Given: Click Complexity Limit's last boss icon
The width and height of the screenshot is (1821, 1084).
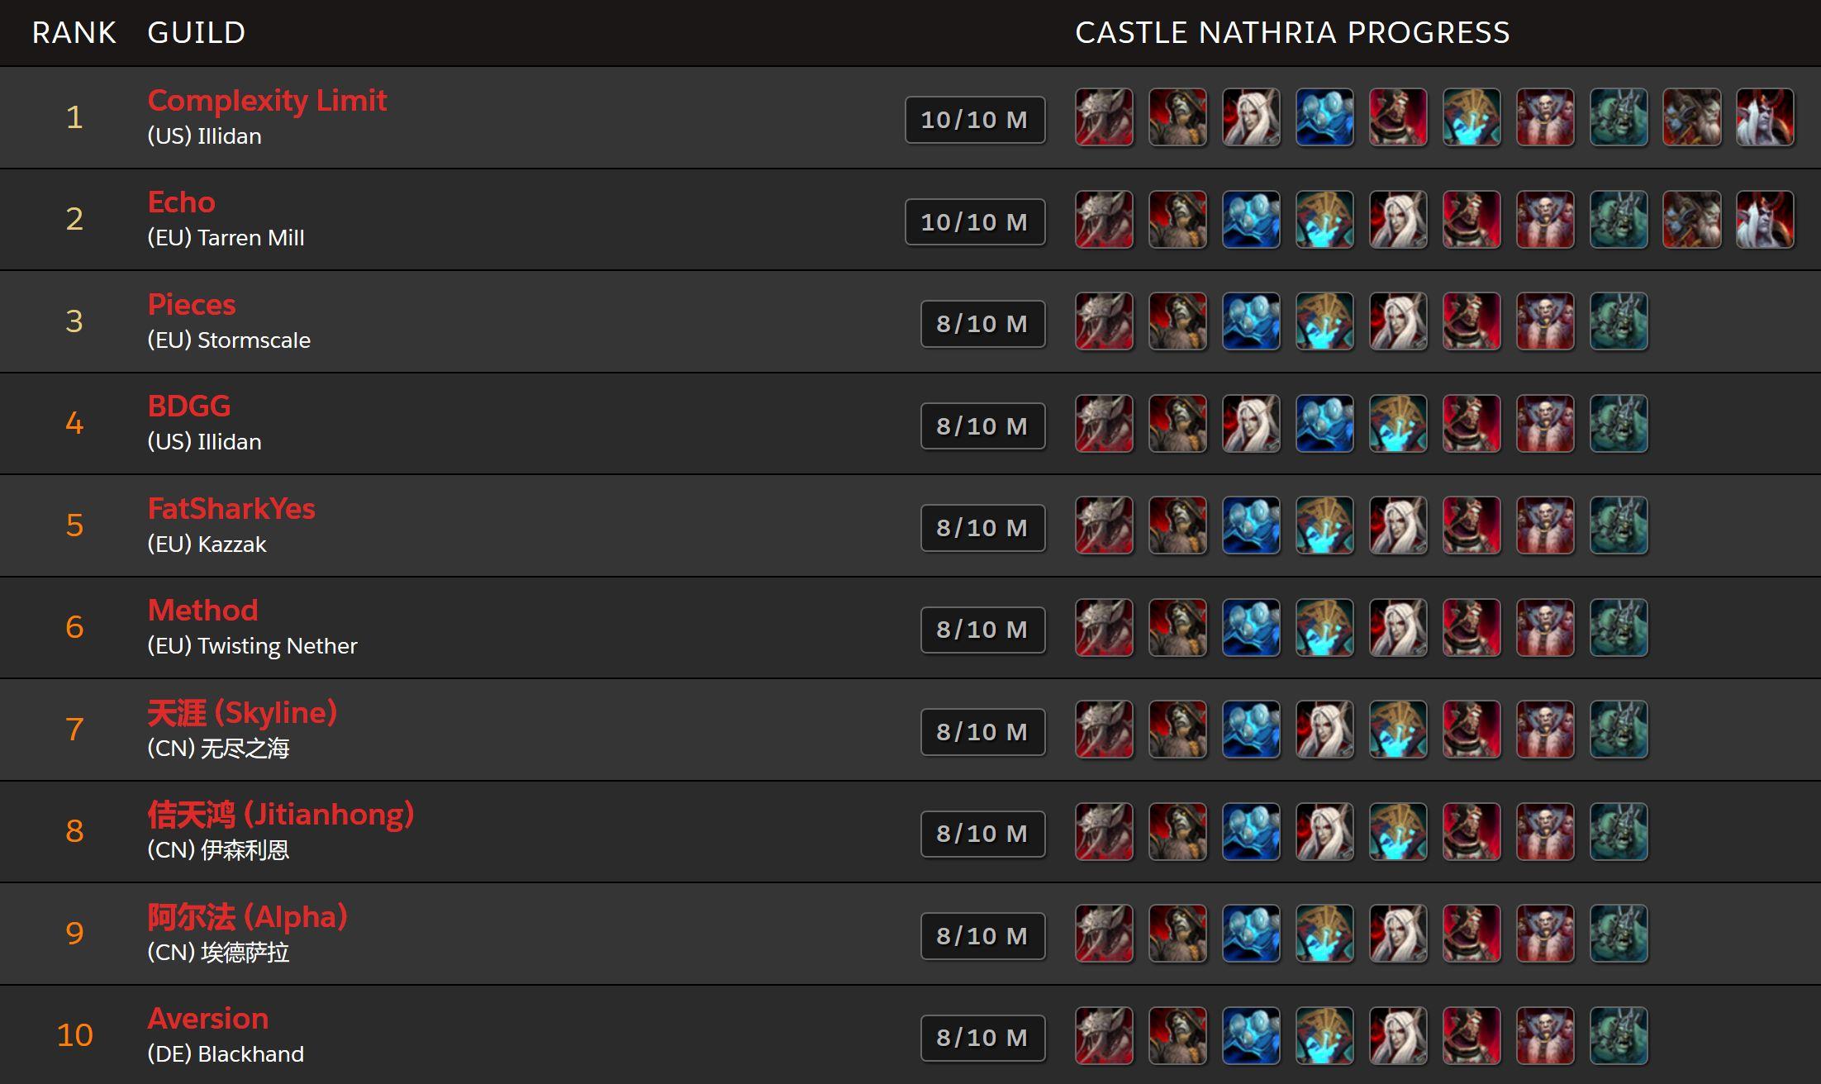Looking at the screenshot, I should pyautogui.click(x=1765, y=117).
